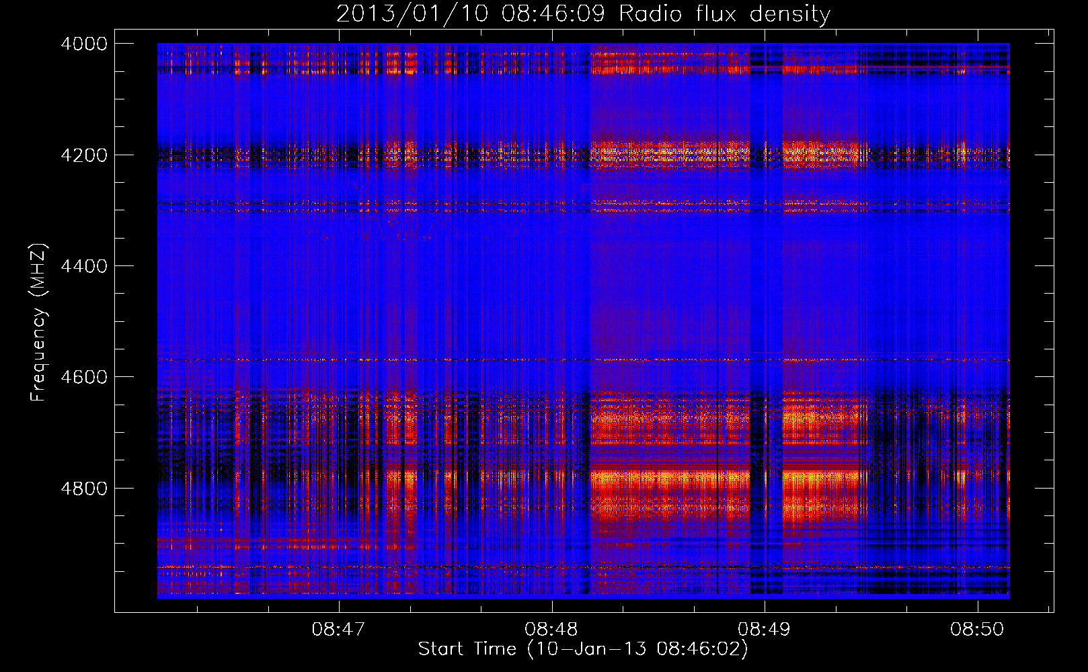Select the 4000 frequency tick label
Image resolution: width=1088 pixels, height=672 pixels.
click(x=84, y=44)
